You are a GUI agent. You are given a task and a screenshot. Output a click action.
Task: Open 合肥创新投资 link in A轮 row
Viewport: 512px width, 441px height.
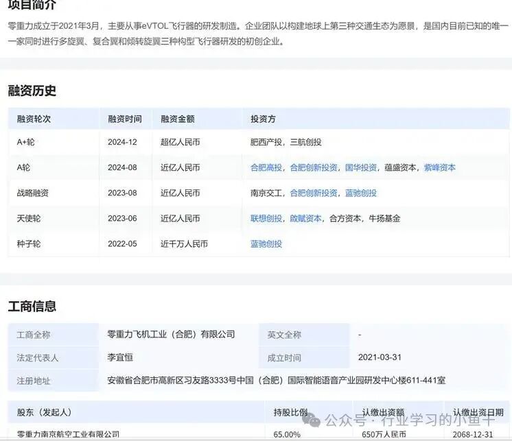pyautogui.click(x=314, y=167)
